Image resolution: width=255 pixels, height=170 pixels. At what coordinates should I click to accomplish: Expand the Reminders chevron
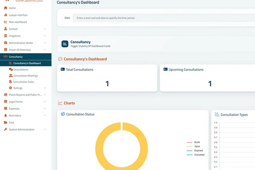coord(45,115)
